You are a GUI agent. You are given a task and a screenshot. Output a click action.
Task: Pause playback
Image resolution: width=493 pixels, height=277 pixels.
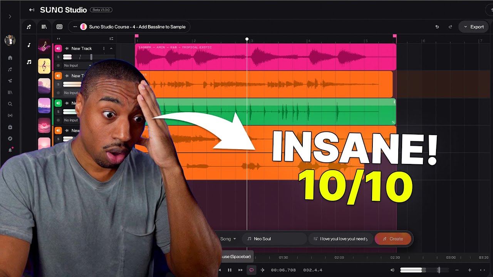coord(230,270)
